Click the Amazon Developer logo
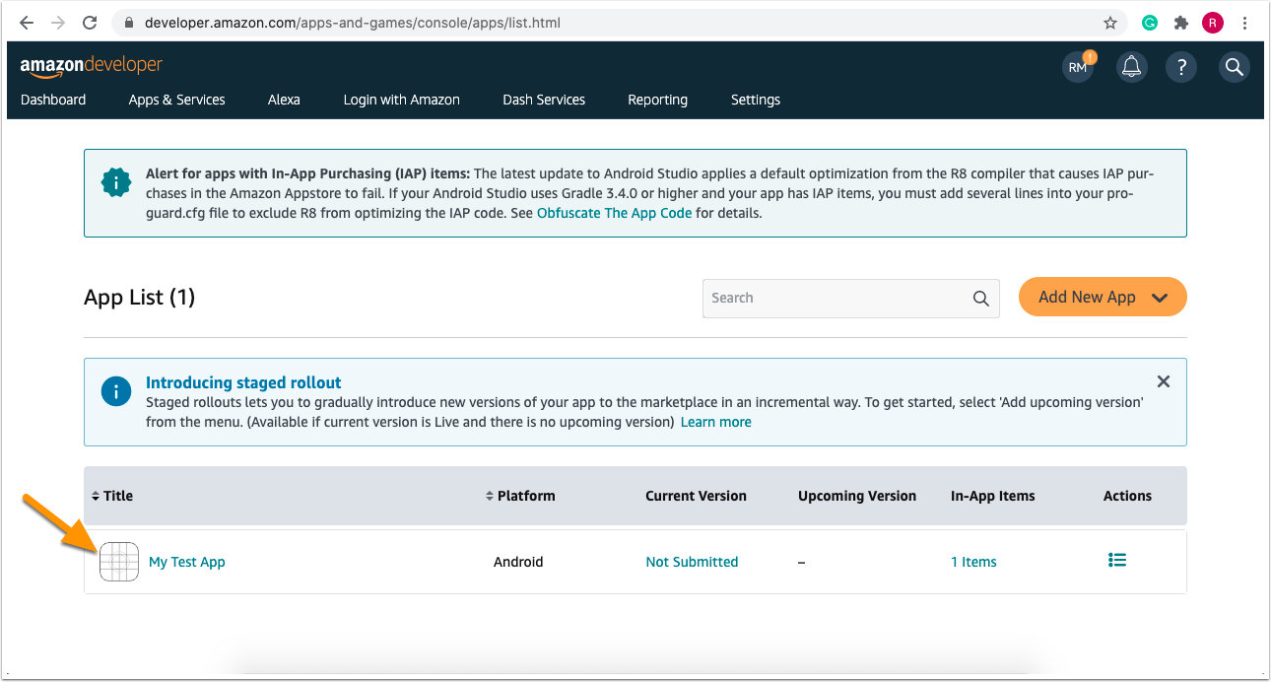Screen dimensions: 1271x682 tap(92, 66)
